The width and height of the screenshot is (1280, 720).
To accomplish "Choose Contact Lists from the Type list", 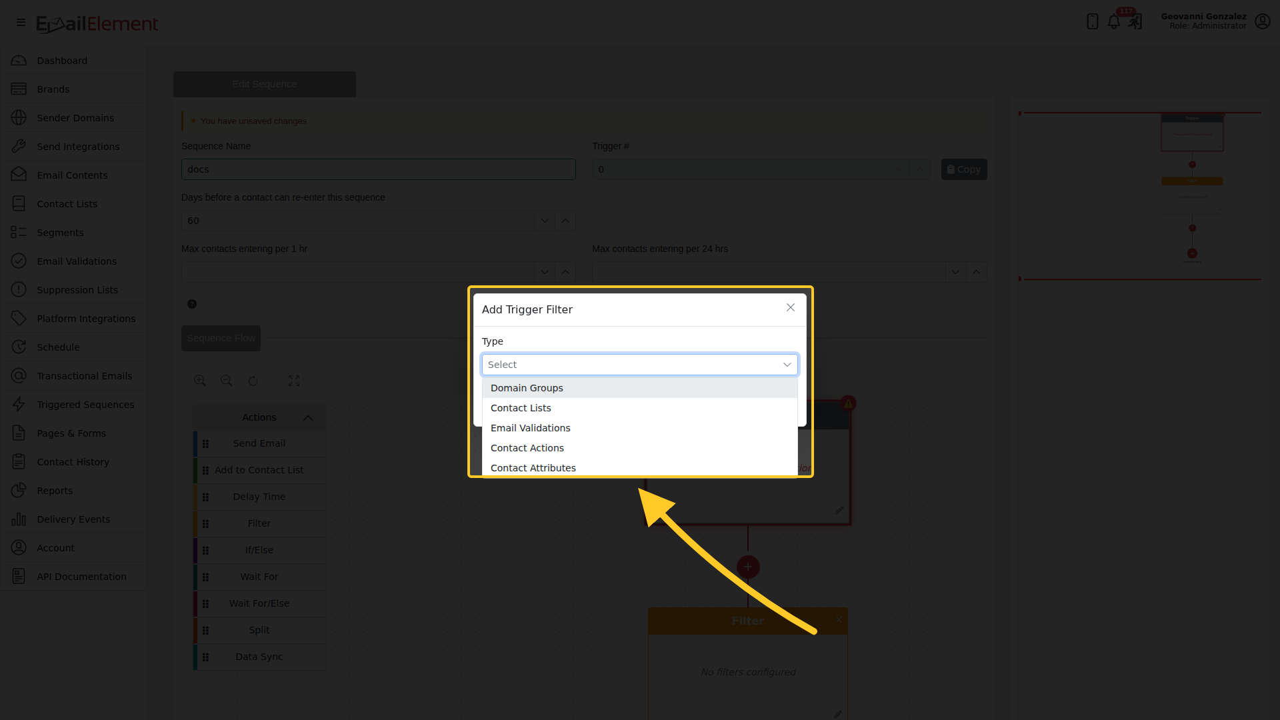I will [x=640, y=408].
